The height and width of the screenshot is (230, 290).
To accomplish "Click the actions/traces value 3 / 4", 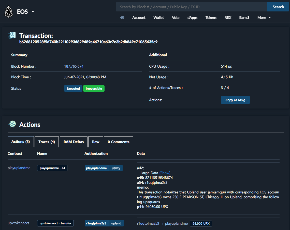I will point(225,88).
